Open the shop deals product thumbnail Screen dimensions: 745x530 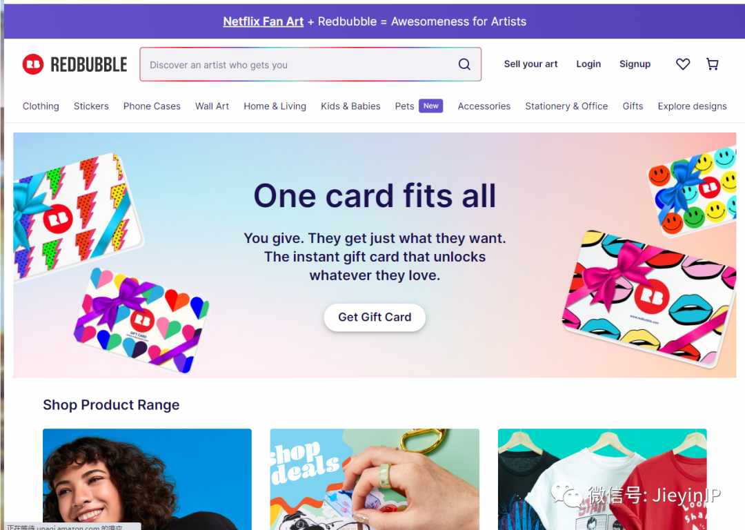coord(375,479)
